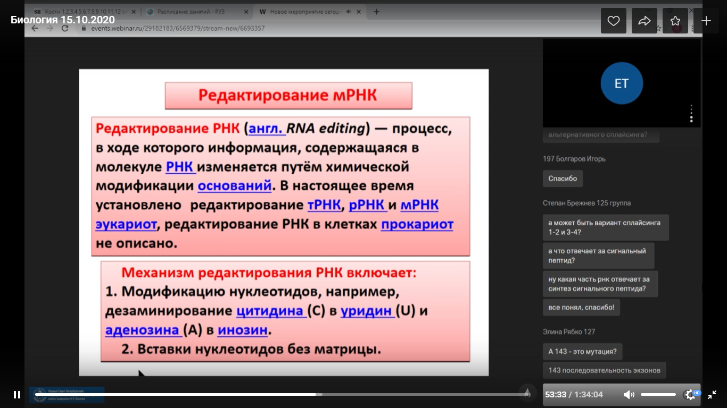The height and width of the screenshot is (408, 727).
Task: Open a new browser tab with plus
Action: pos(377,12)
